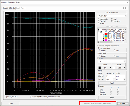Uncheck the SDD11 trace checkbox
This screenshot has height=106, width=130.
click(103, 34)
